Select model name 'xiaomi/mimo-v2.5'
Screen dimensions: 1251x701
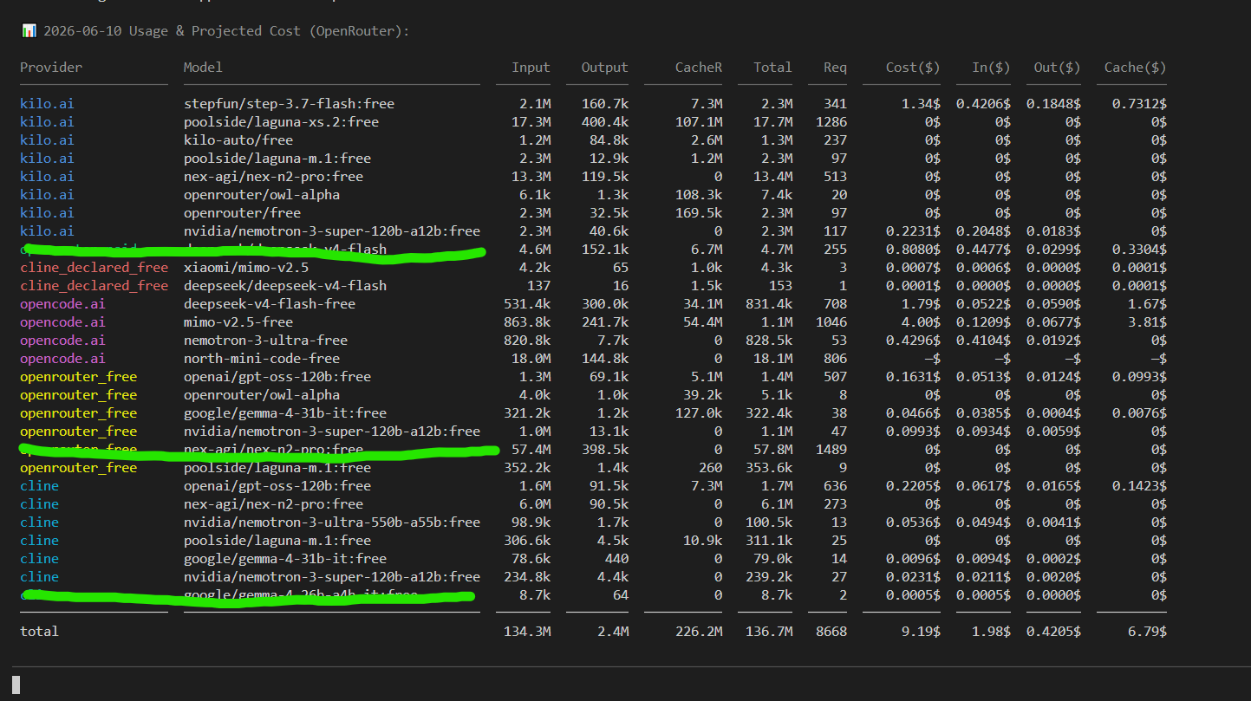[x=246, y=268]
